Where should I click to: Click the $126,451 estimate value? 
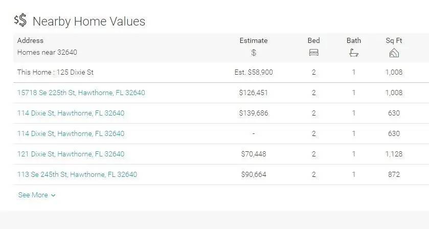pyautogui.click(x=254, y=93)
